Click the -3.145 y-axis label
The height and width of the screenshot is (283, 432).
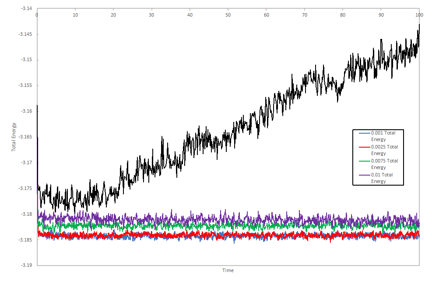click(25, 34)
